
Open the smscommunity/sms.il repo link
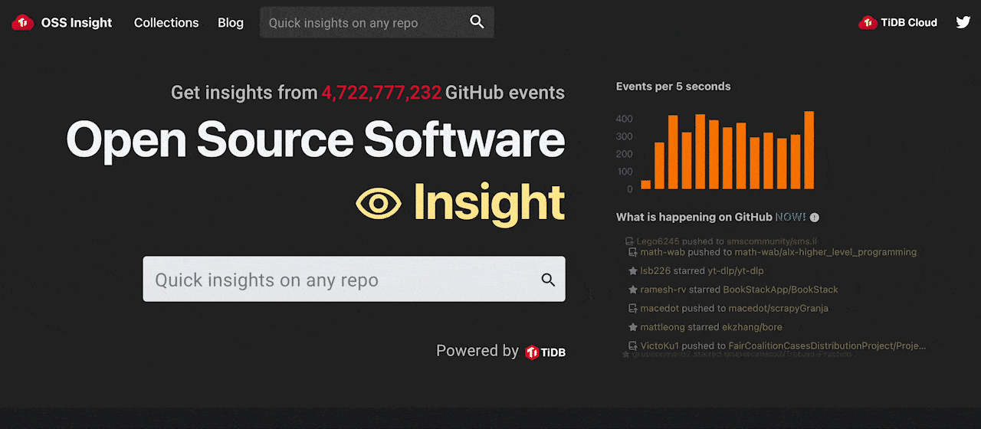tap(773, 241)
